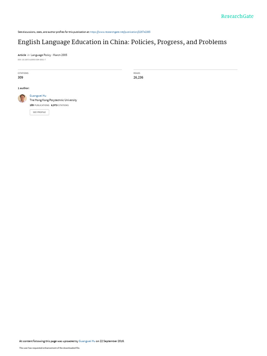Click Guangwei Hu link in footer
267x356 pixels.
click(87, 341)
